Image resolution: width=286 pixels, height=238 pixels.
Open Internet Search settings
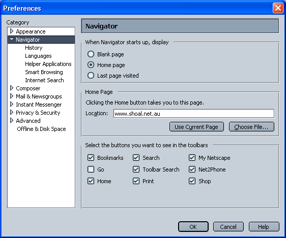tap(44, 80)
